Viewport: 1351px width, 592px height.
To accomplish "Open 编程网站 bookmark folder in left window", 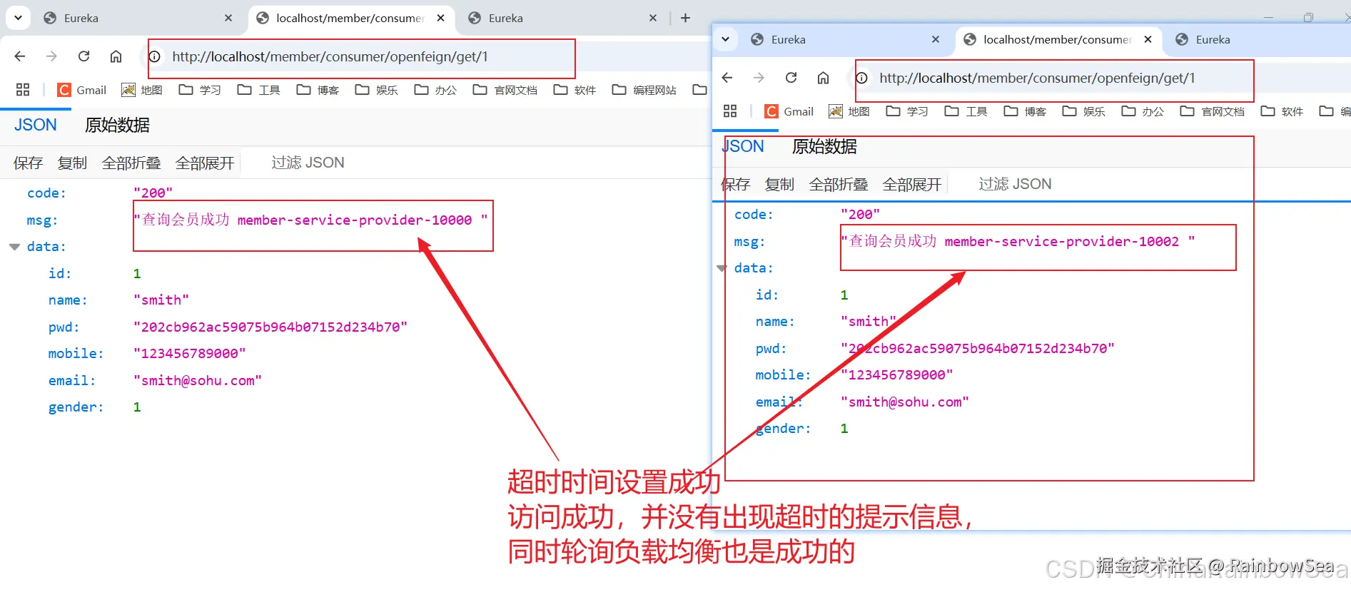I will tap(644, 90).
